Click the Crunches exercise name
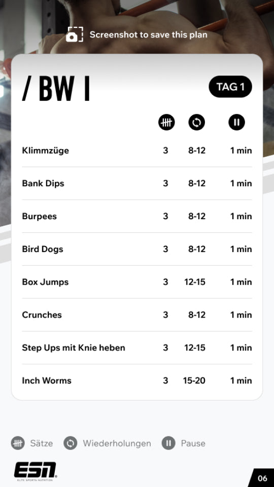Image resolution: width=274 pixels, height=487 pixels. point(42,315)
